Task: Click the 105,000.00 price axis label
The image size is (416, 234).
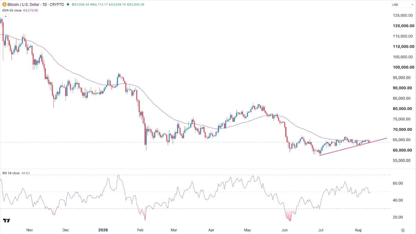Action: [402, 57]
